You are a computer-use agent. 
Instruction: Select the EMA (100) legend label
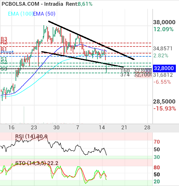[21, 14]
